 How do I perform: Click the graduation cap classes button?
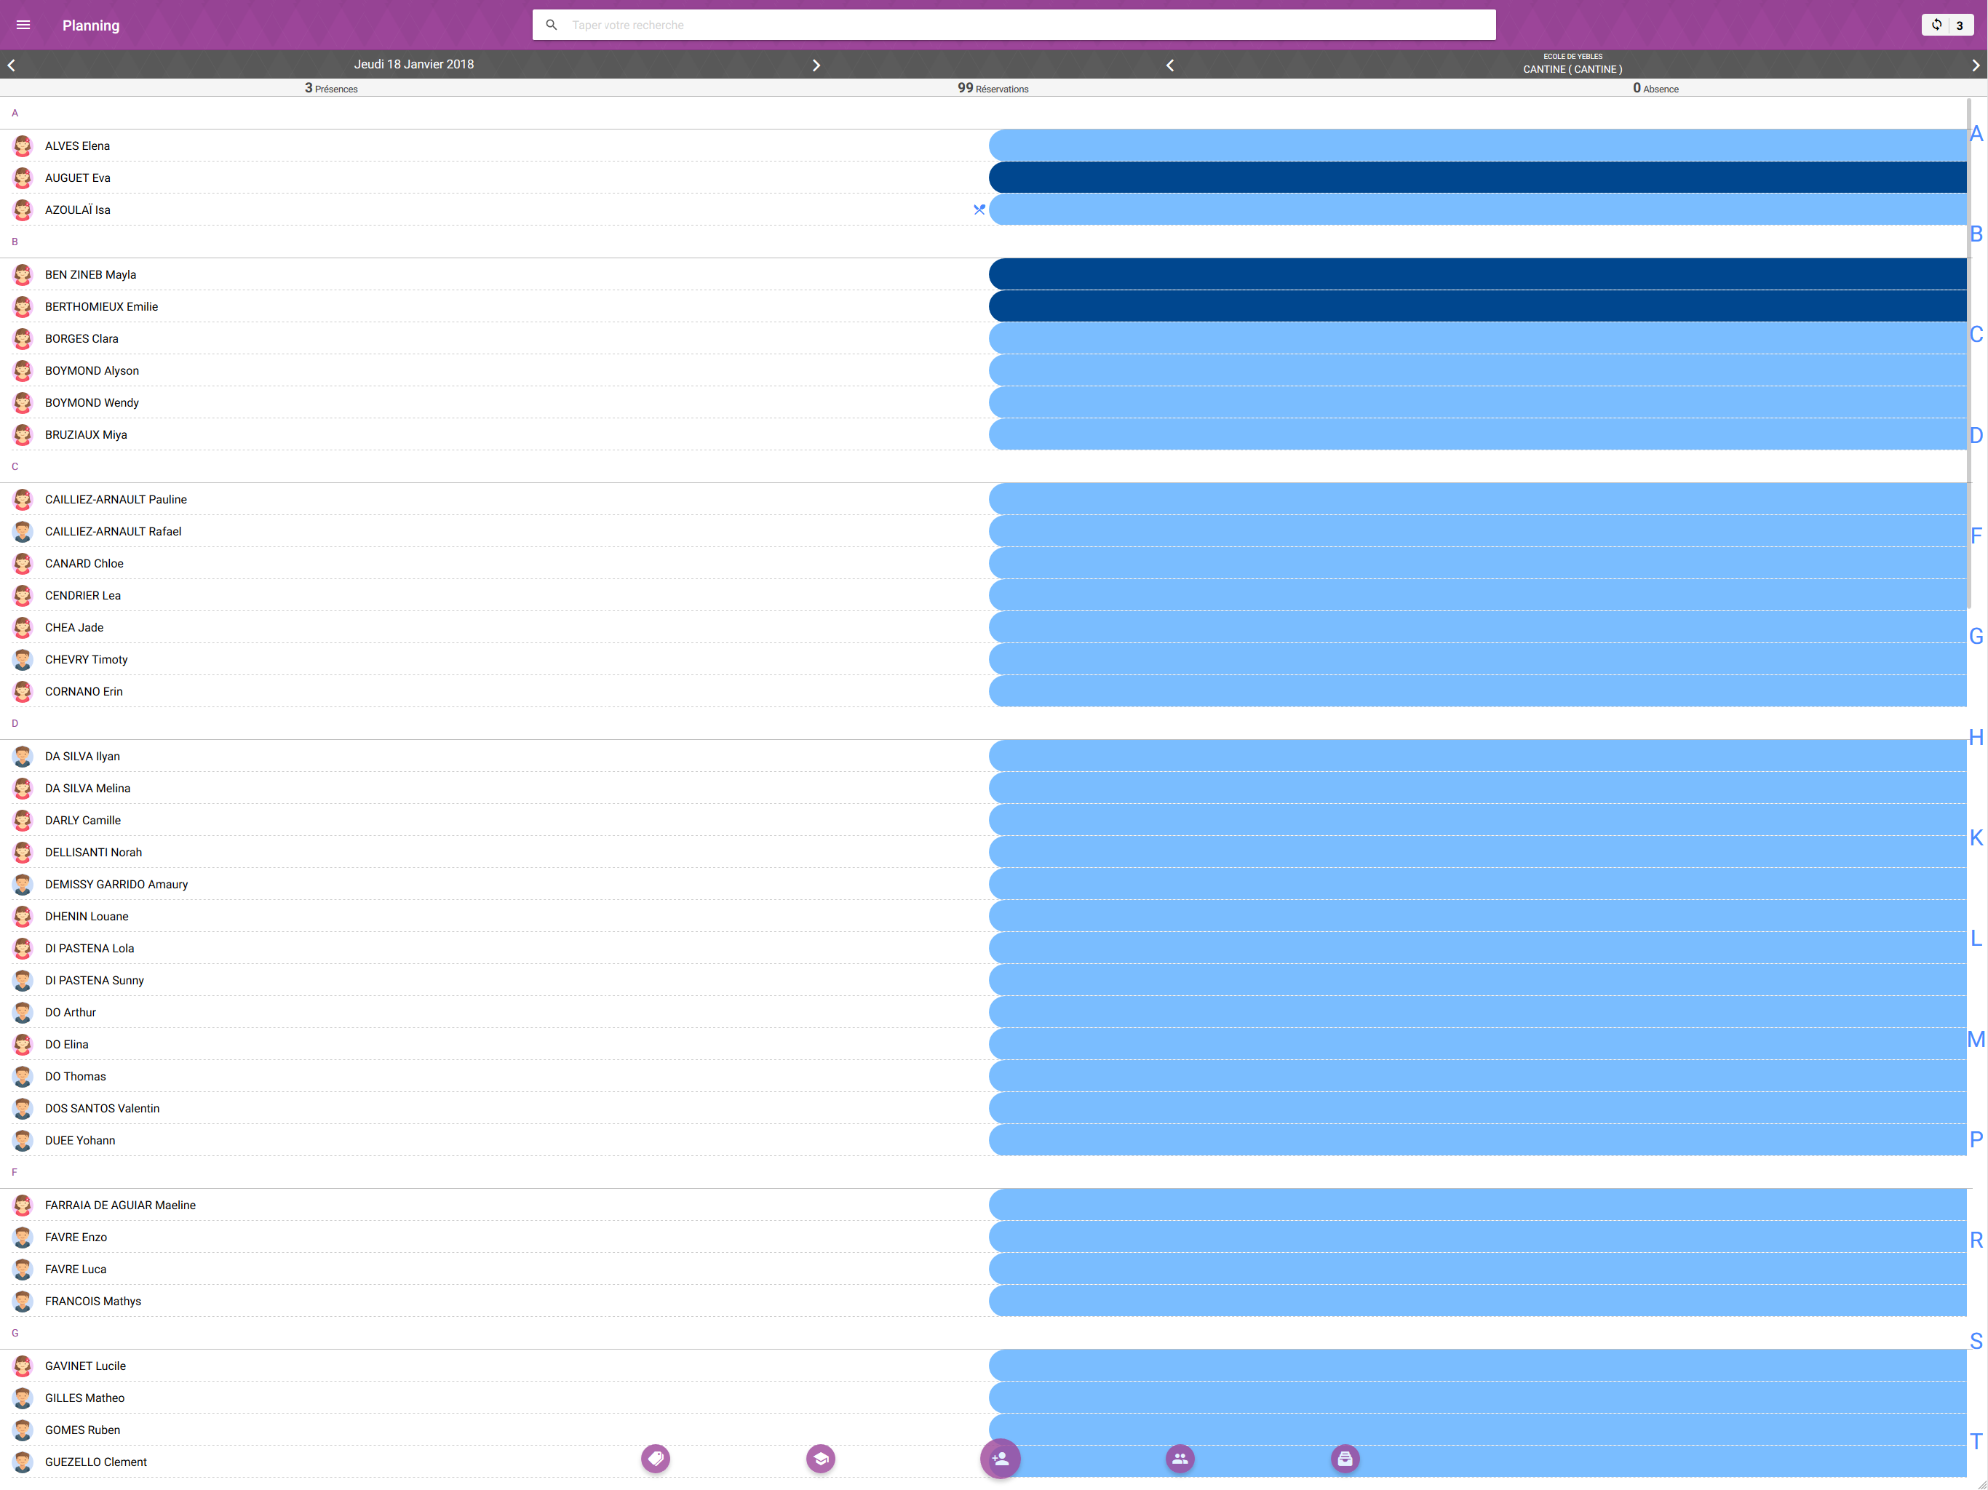tap(821, 1459)
